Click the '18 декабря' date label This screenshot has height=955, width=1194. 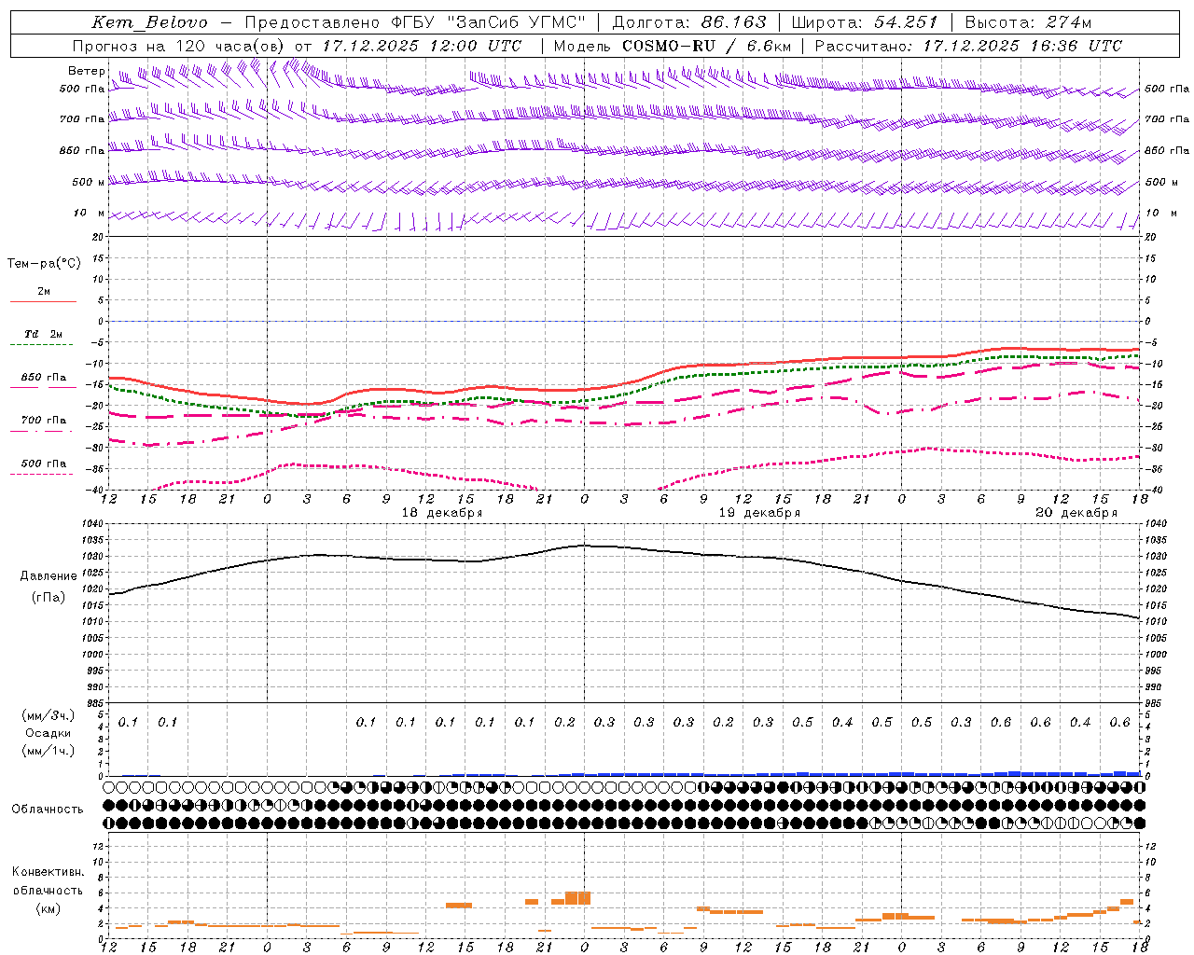[442, 513]
